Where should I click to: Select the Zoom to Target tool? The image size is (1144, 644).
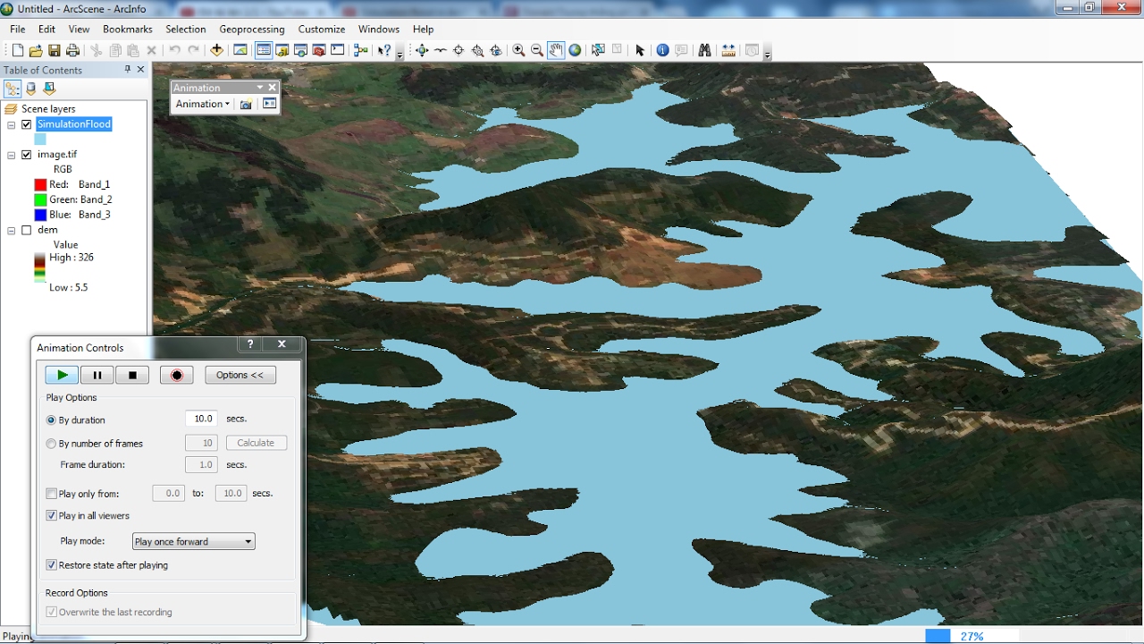pyautogui.click(x=478, y=51)
